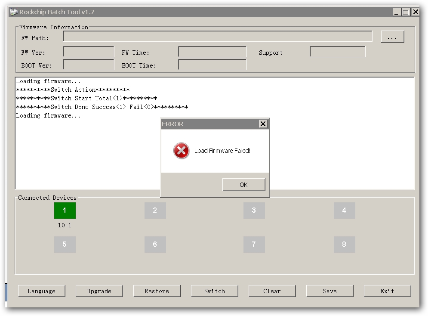This screenshot has width=428, height=316.
Task: Click the Language button
Action: pos(41,291)
